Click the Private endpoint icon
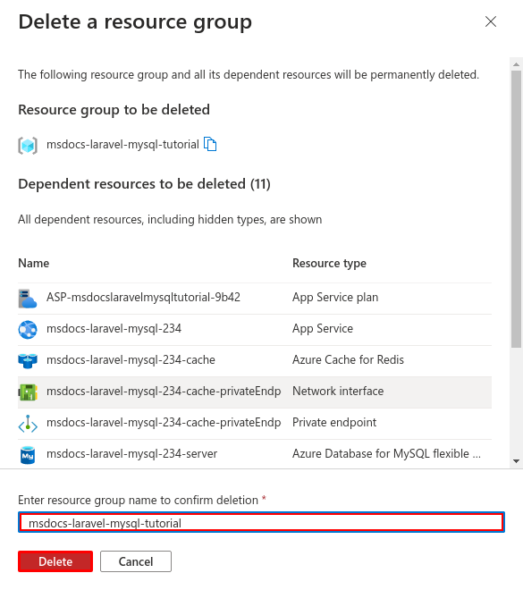523x590 pixels. pos(28,424)
